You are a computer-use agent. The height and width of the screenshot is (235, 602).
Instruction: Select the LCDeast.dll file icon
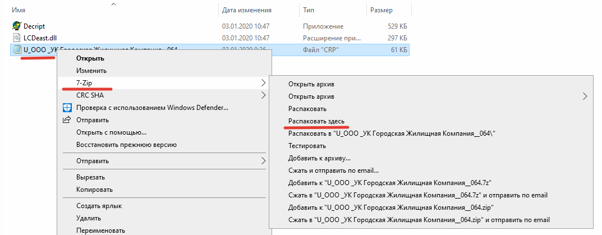point(16,38)
